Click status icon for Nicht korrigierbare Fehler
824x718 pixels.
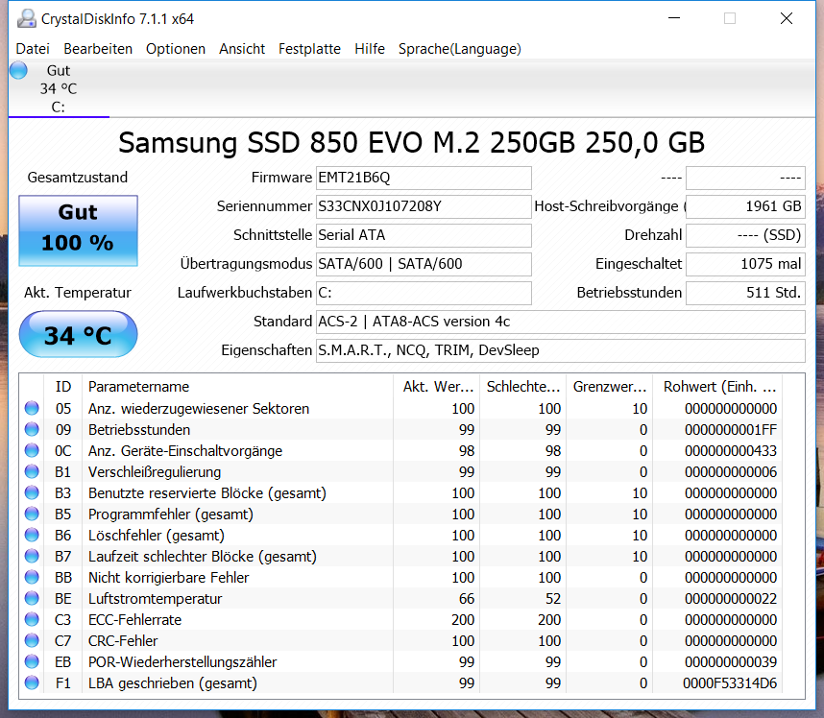(32, 577)
